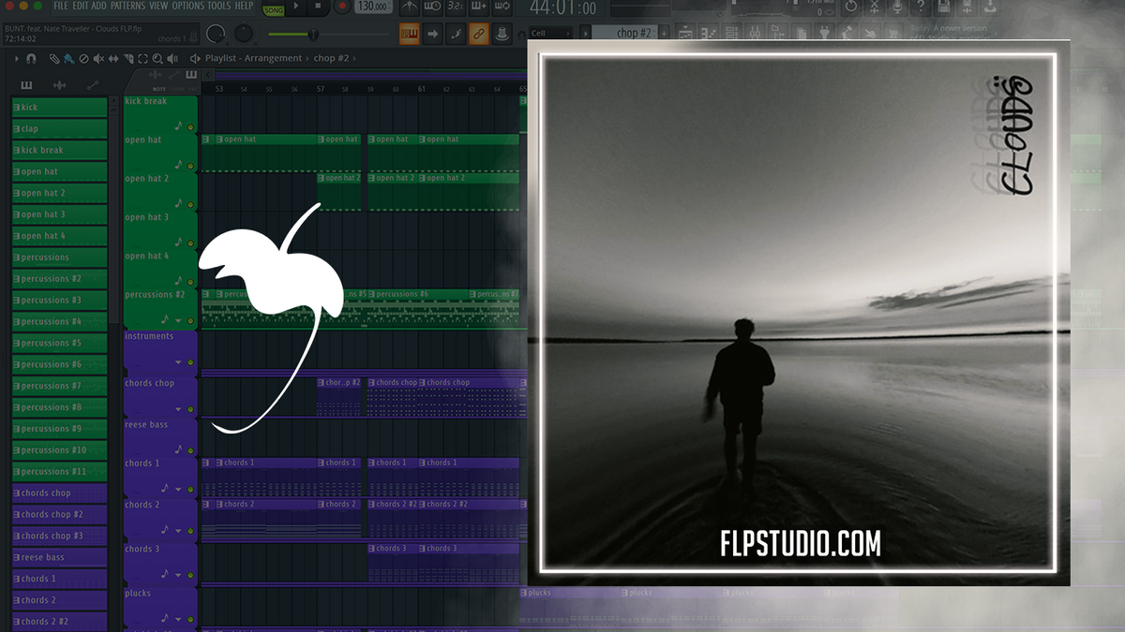The height and width of the screenshot is (632, 1125).
Task: Click the follow-playback arrow icon
Action: (431, 34)
